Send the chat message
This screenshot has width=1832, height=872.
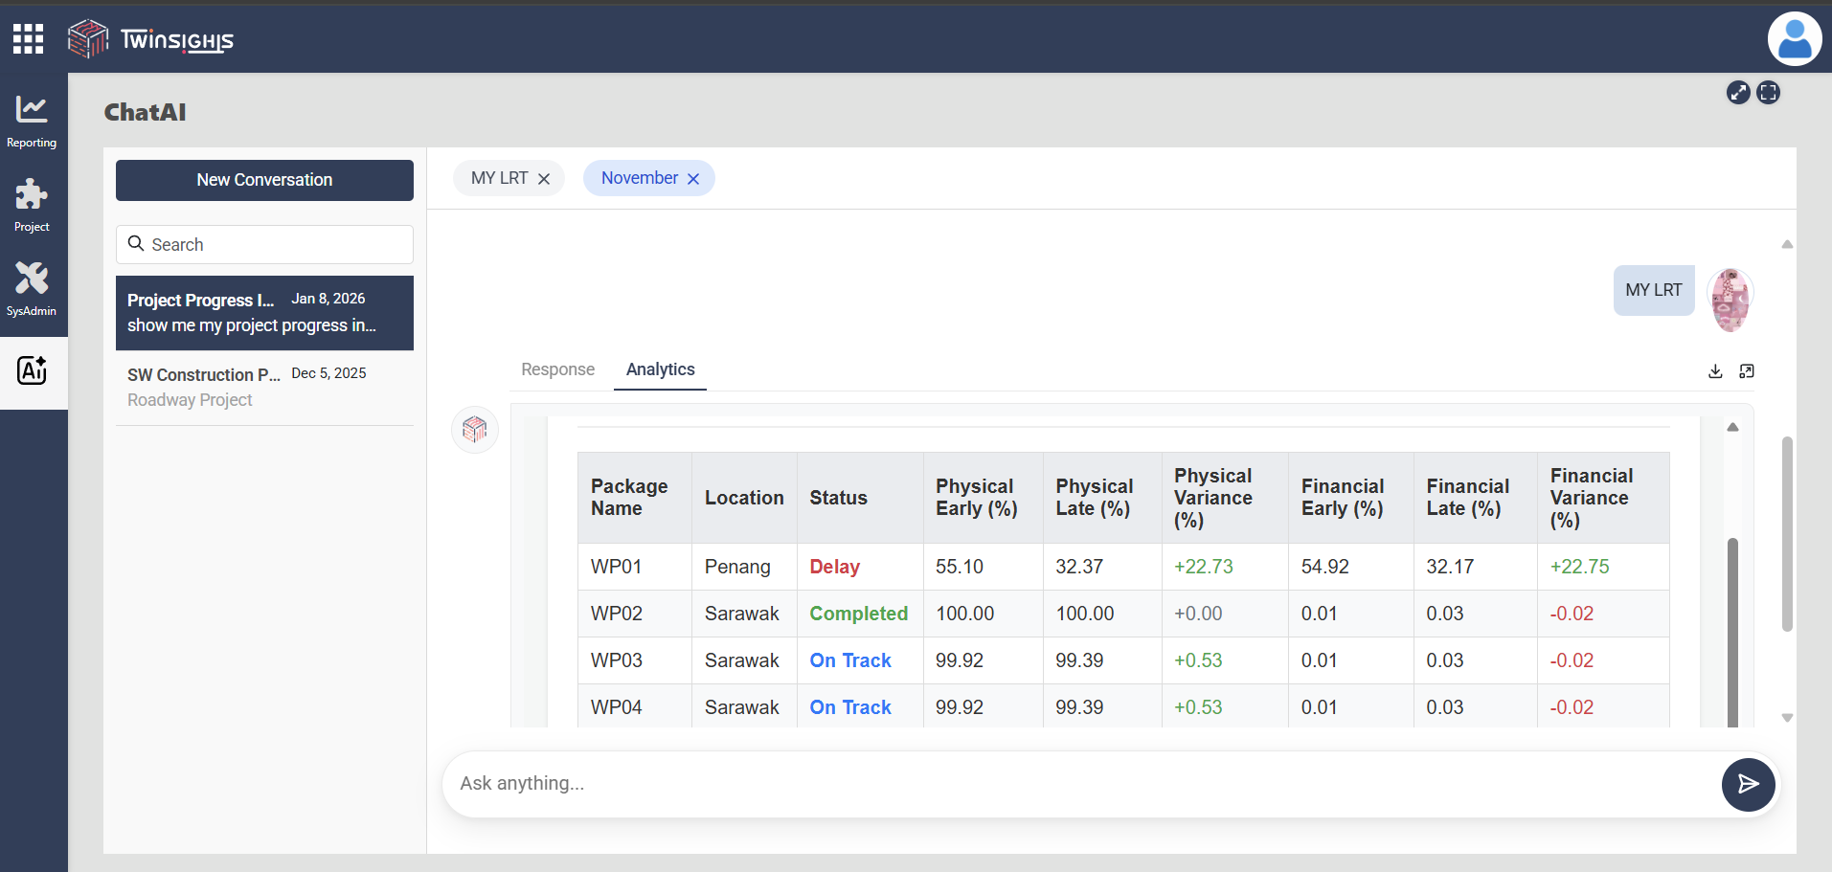click(1748, 785)
